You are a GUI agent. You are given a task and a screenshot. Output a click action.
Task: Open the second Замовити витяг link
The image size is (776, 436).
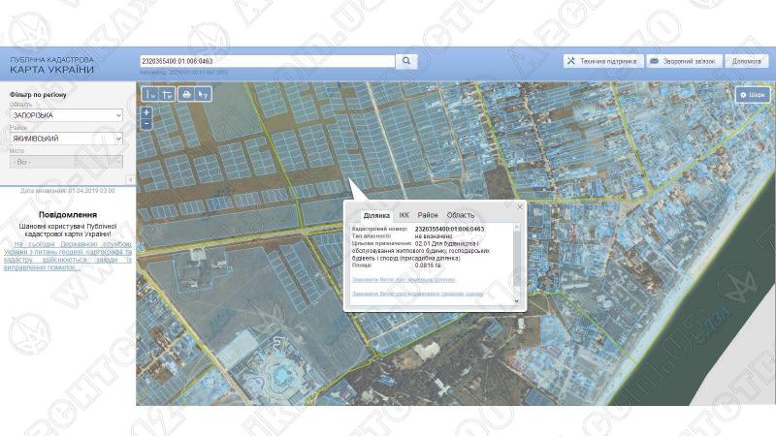point(417,294)
